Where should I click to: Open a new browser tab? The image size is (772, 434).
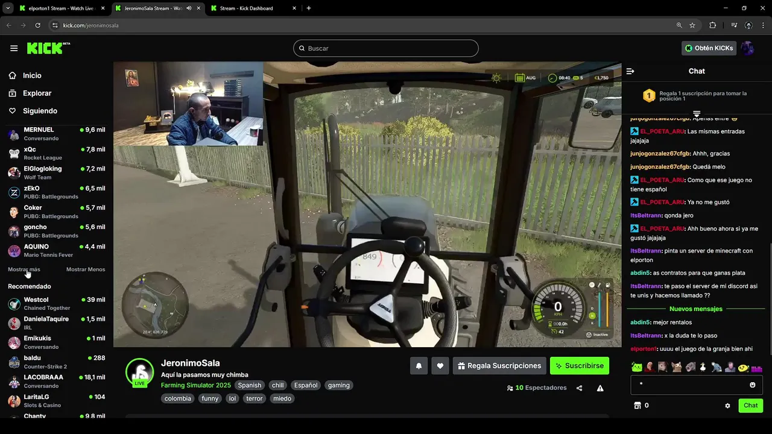point(309,8)
